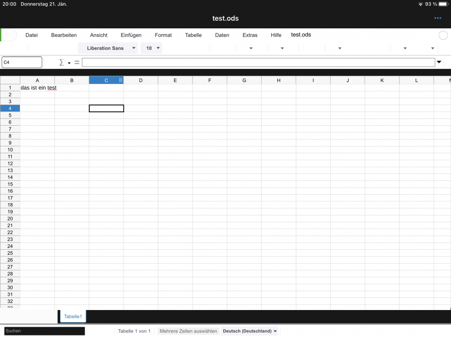
Task: Click into the formula input line
Action: pyautogui.click(x=258, y=62)
